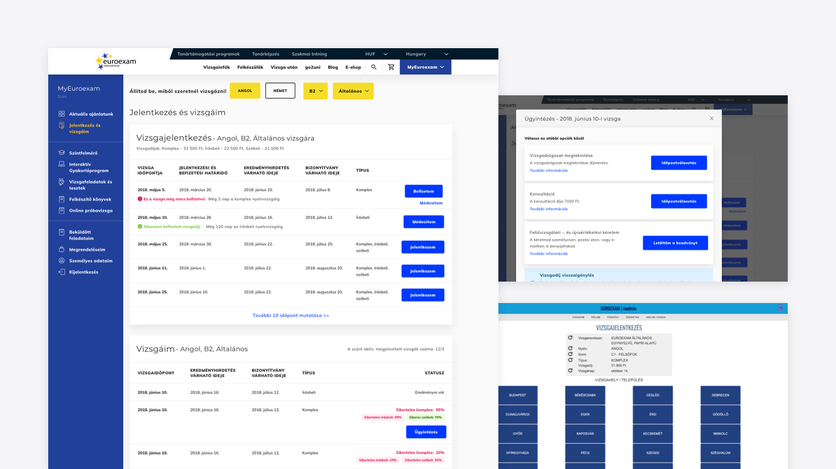Open the go2uni menu item
The height and width of the screenshot is (469, 836).
click(x=312, y=67)
